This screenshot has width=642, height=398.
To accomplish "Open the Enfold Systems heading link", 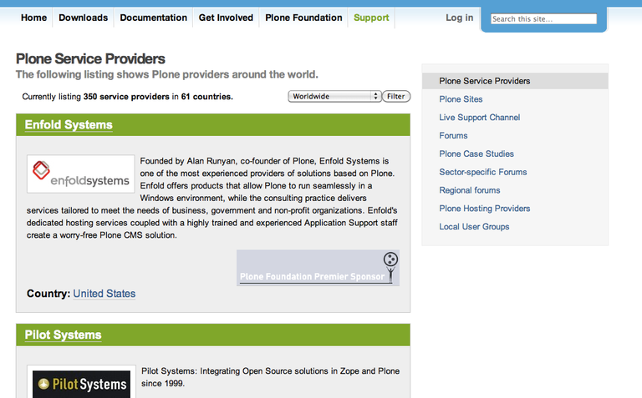I will 69,124.
